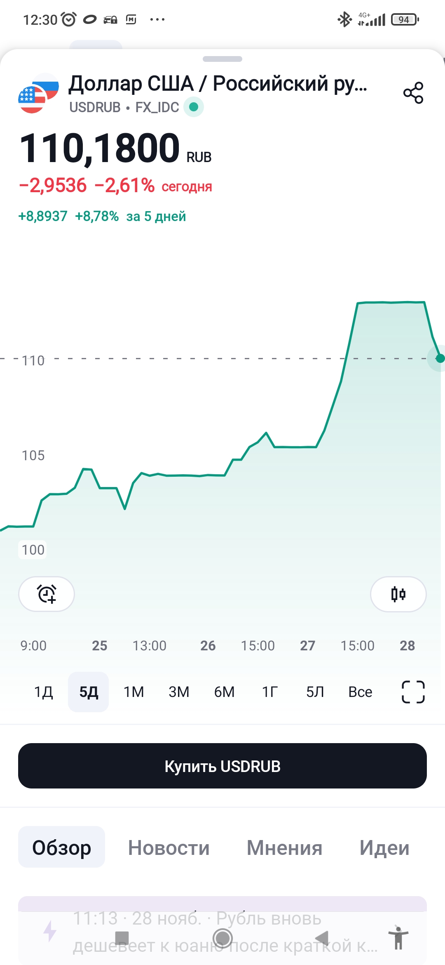Select the 6М time range
Screen dimensions: 445x965
coord(224,692)
